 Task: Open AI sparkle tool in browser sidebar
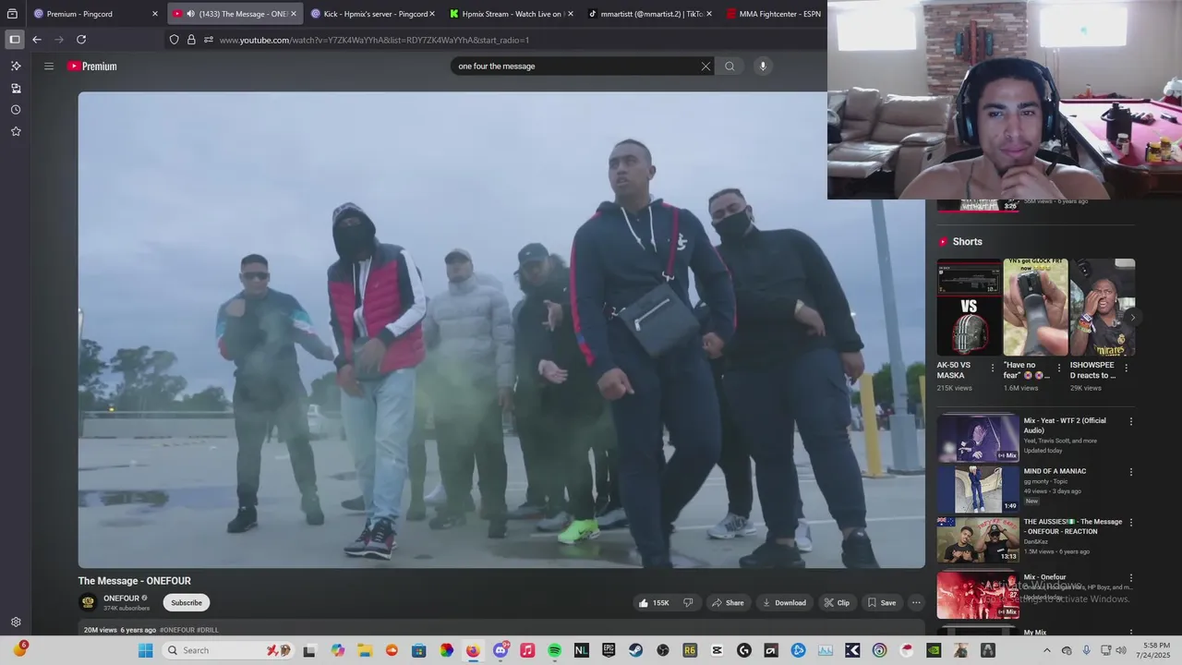(x=16, y=66)
